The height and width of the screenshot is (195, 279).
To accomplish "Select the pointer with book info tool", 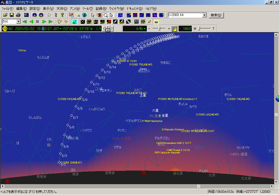I will pyautogui.click(x=99, y=15).
